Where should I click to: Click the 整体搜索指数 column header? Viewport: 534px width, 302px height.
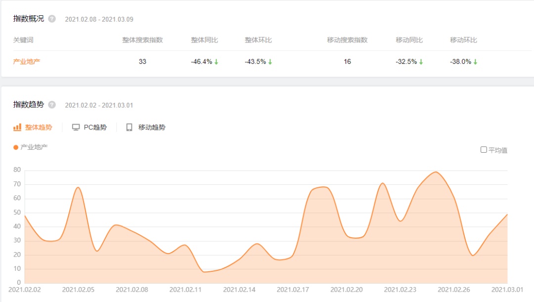142,40
